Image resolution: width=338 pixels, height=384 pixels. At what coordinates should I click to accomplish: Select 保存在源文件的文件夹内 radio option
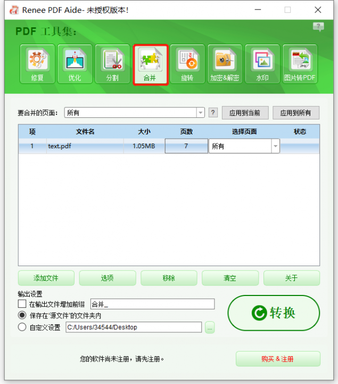[22, 315]
